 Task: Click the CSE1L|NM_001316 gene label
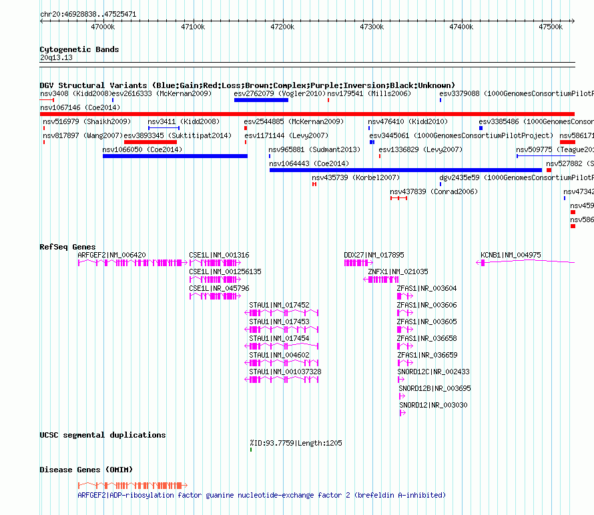click(x=219, y=255)
